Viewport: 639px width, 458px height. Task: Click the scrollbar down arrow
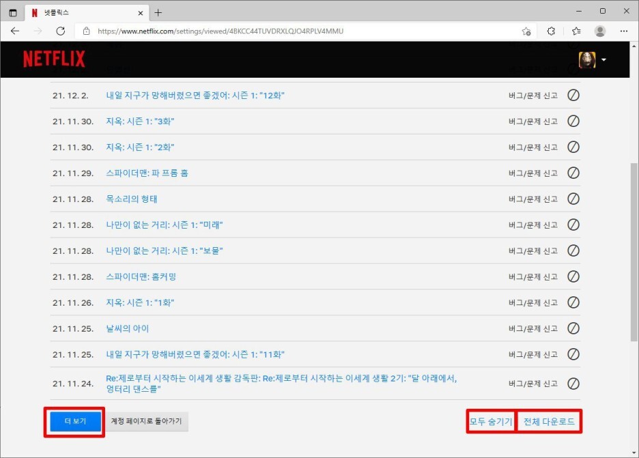[634, 453]
